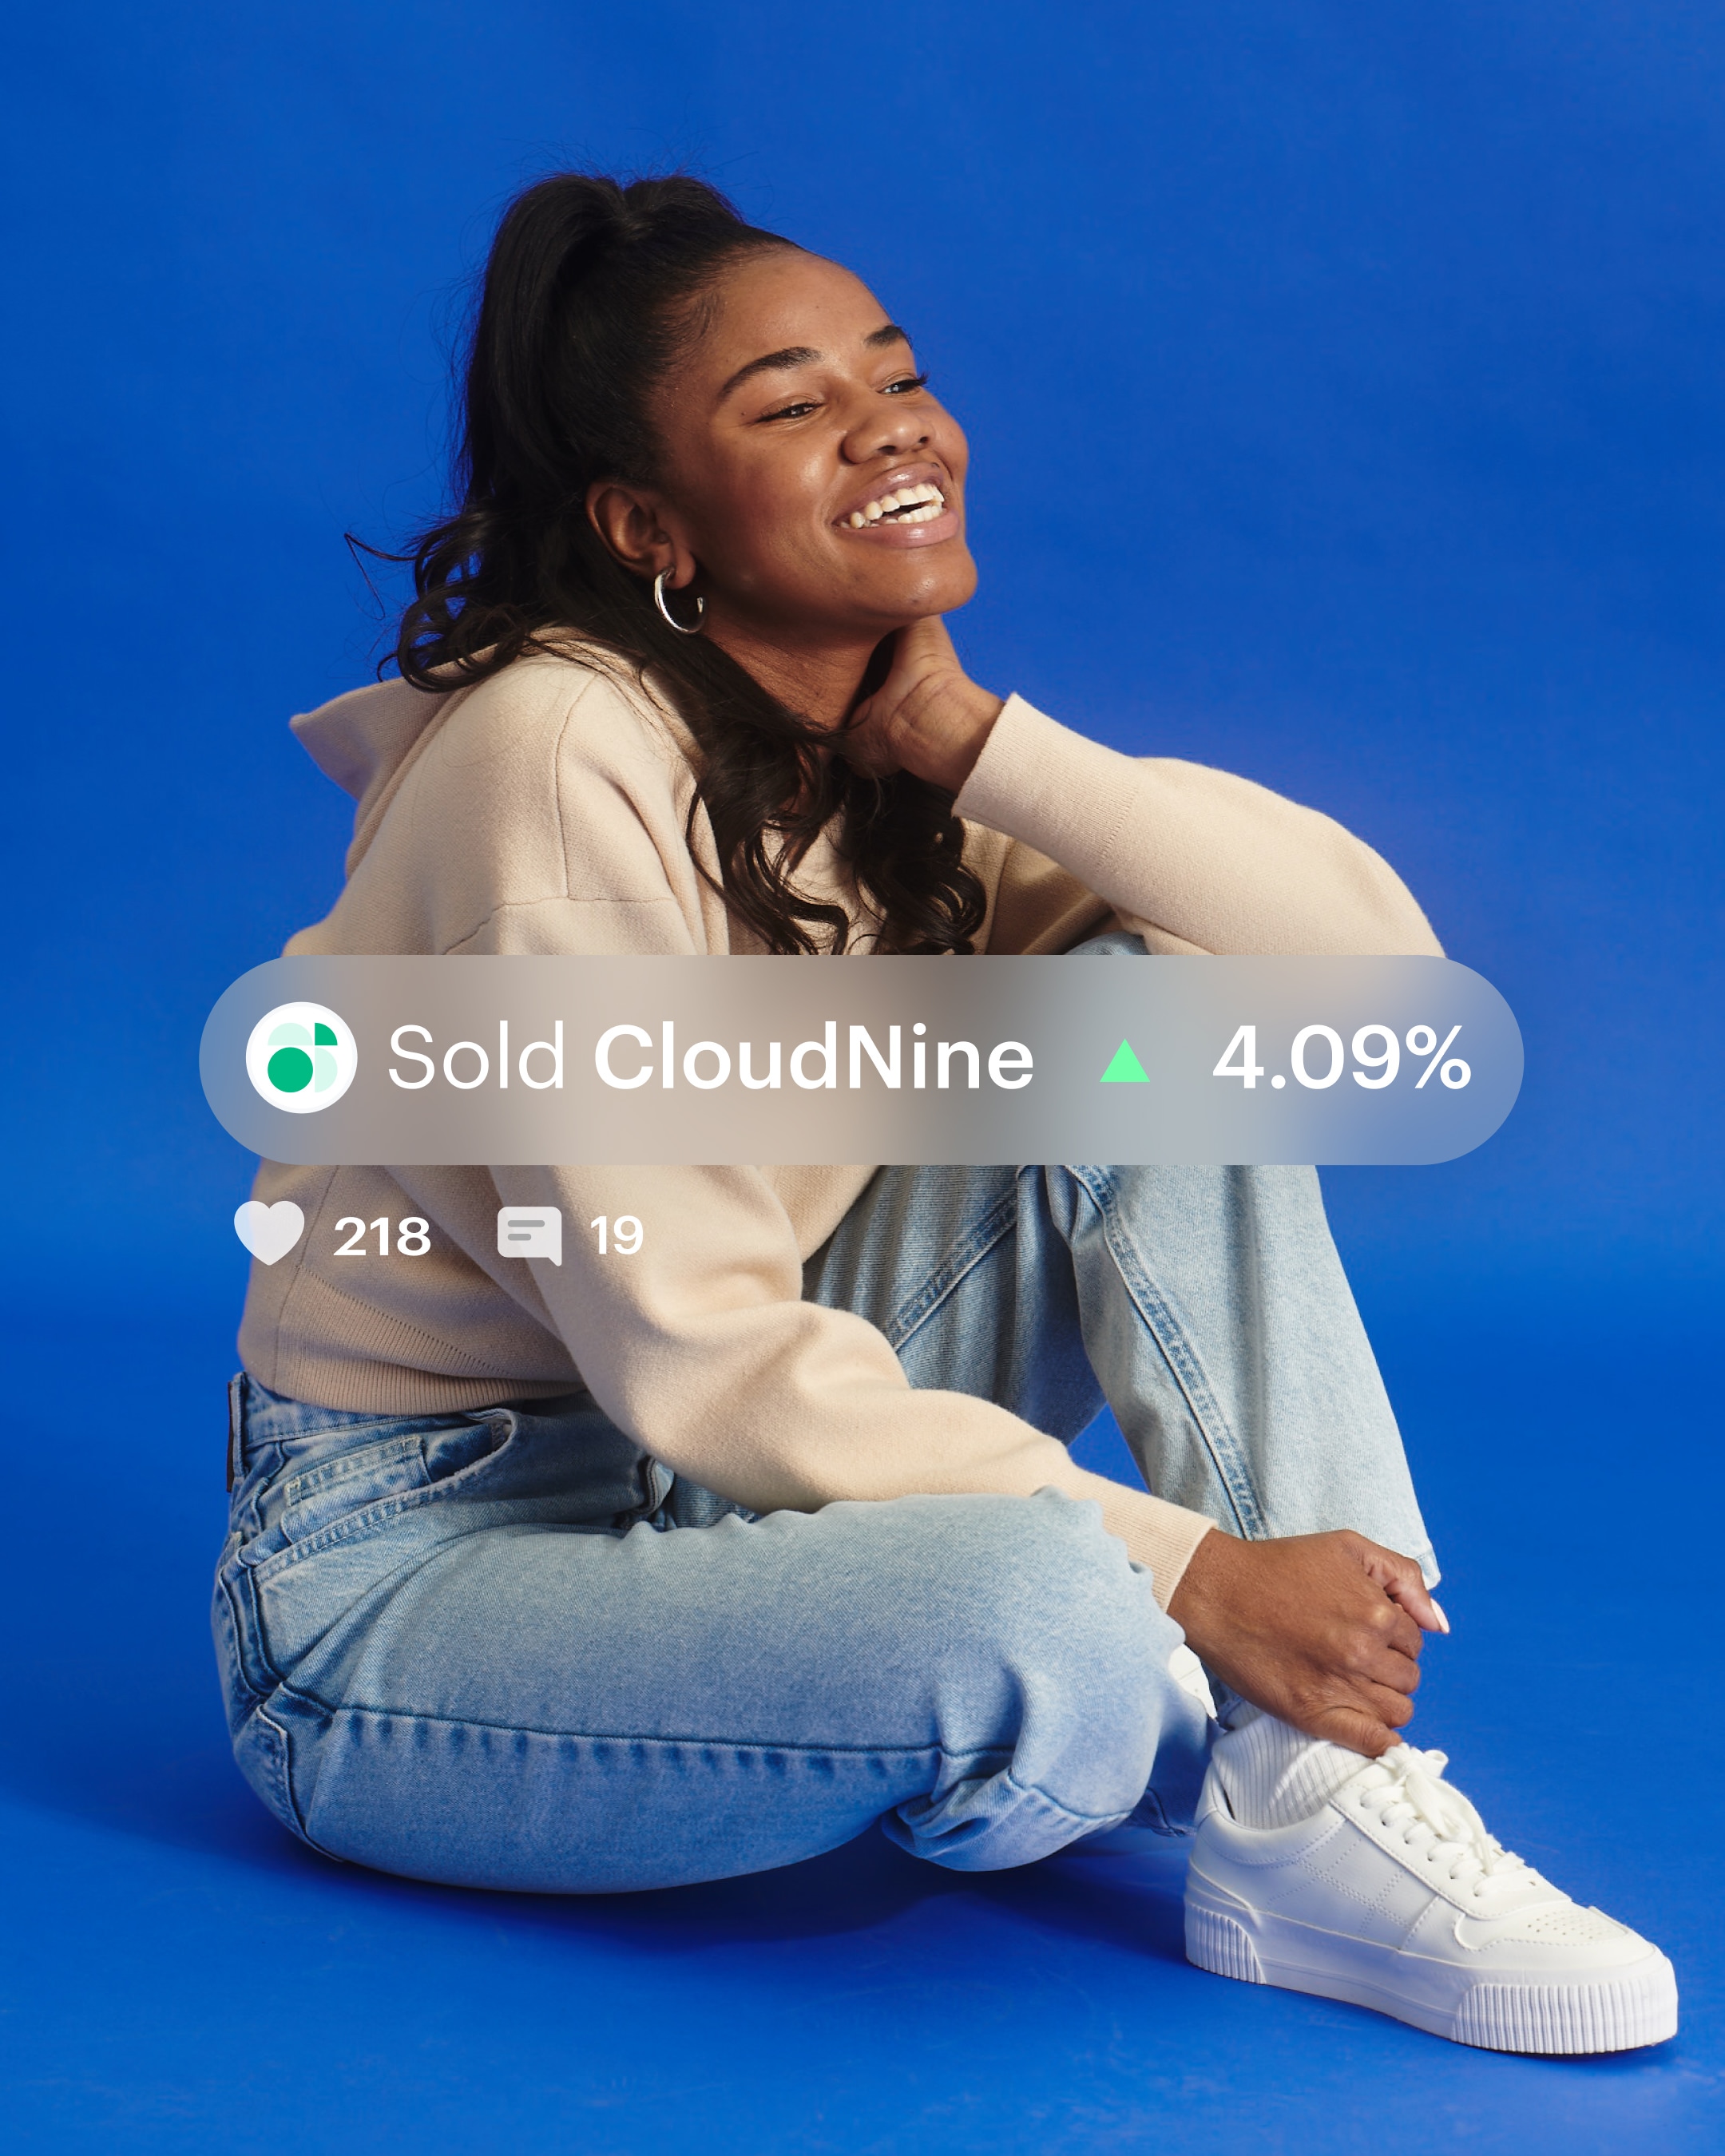1725x2156 pixels.
Task: Select the bold CloudNine stock name
Action: pyautogui.click(x=813, y=1057)
